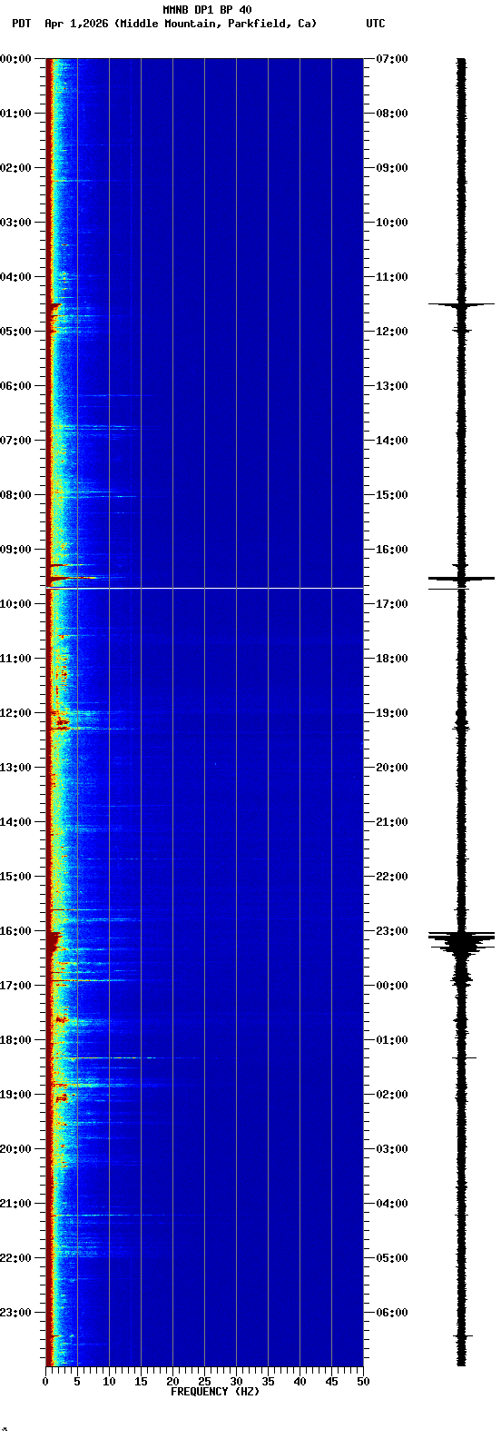Click the PDT time label "20:00"

tap(15, 1149)
